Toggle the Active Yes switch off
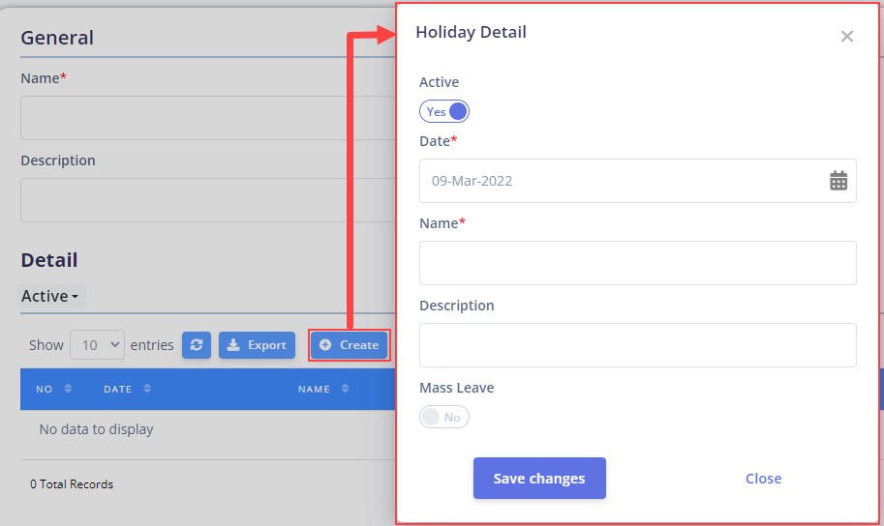884x526 pixels. (444, 111)
